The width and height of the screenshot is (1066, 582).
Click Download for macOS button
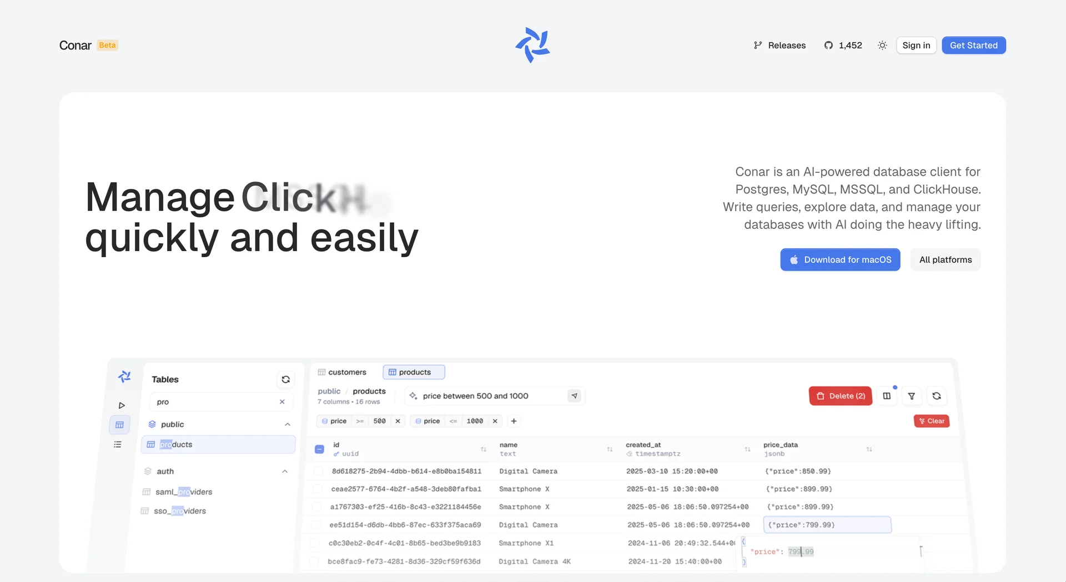coord(840,259)
